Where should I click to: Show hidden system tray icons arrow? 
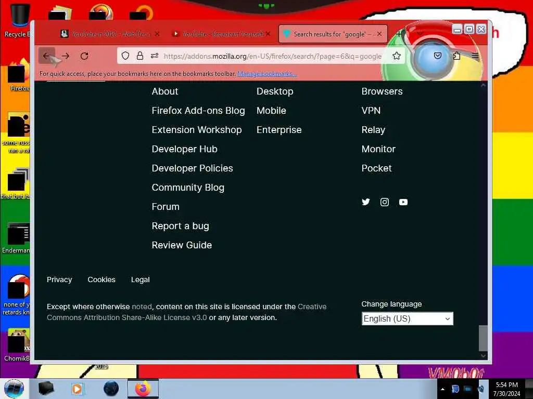pos(442,389)
